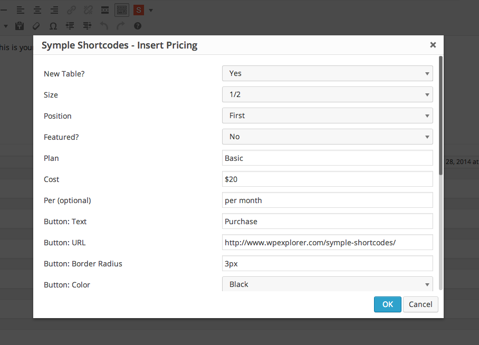Click the paste as text clipboard icon
The height and width of the screenshot is (345, 479).
(x=20, y=26)
